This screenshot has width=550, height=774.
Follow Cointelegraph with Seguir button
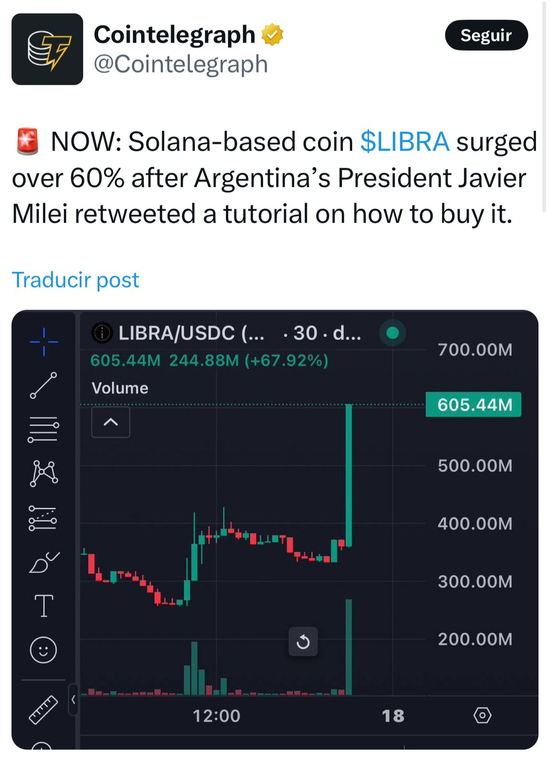[x=486, y=35]
